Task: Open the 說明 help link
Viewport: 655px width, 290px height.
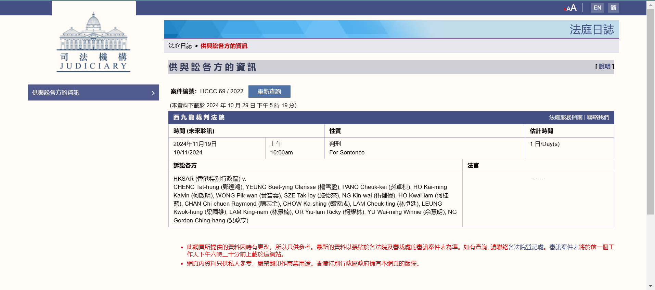Action: coord(604,67)
